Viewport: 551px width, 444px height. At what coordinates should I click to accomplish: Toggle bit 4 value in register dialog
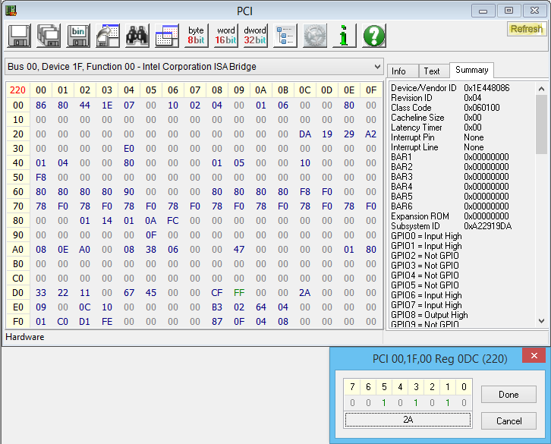(x=400, y=402)
